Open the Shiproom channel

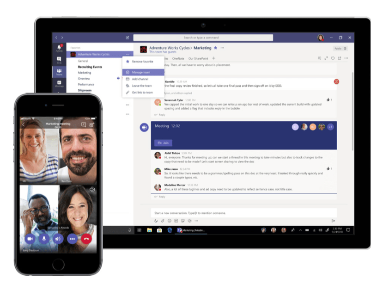click(85, 91)
